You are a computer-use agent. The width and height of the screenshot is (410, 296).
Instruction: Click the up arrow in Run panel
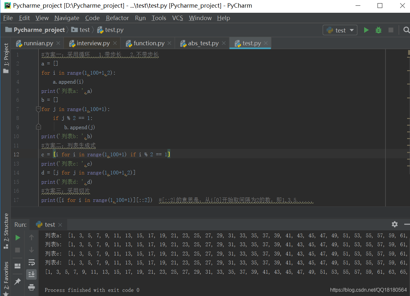tap(32, 237)
